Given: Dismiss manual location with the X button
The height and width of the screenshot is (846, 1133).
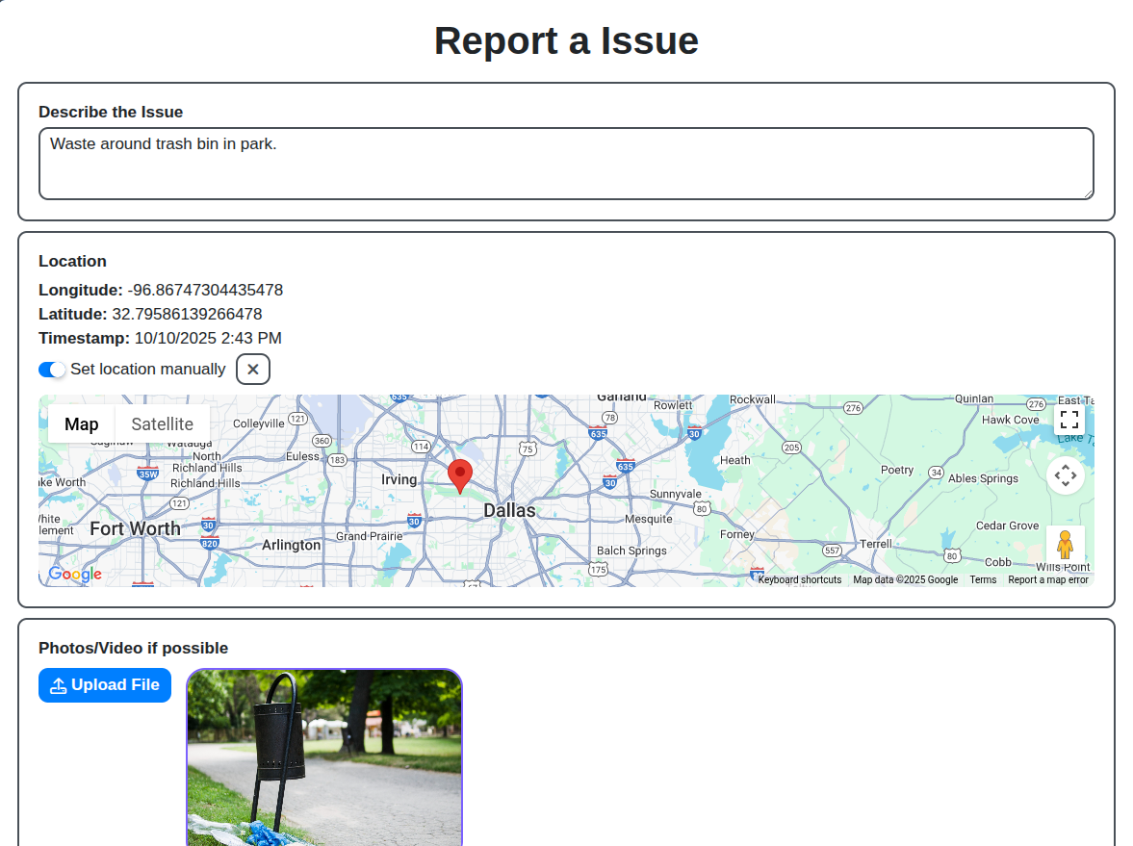Looking at the screenshot, I should 252,369.
